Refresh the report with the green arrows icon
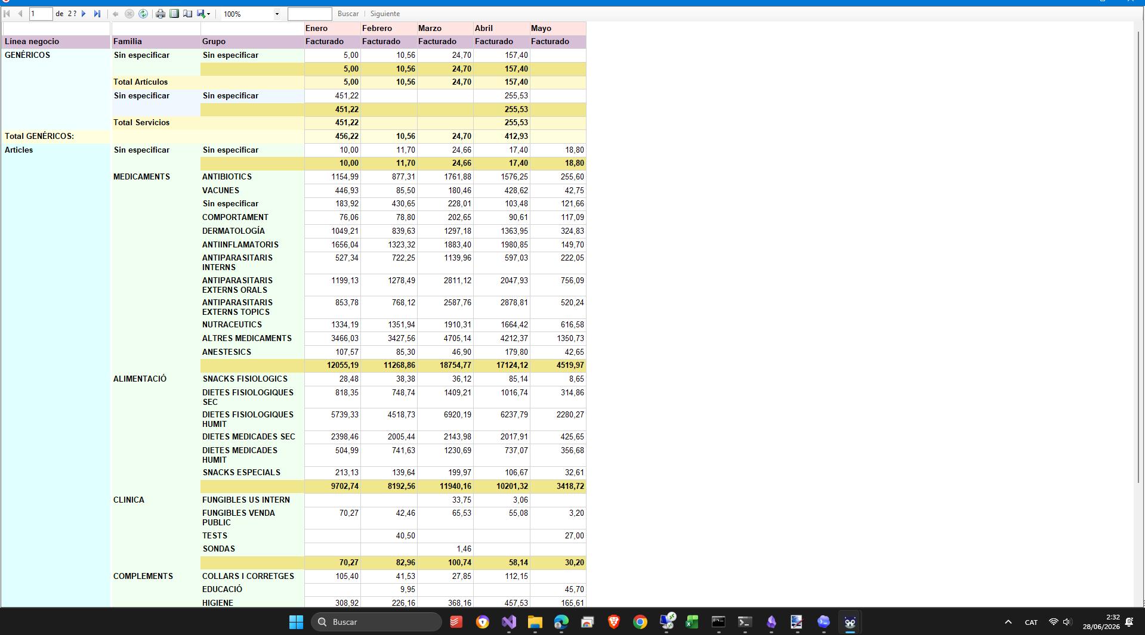 [143, 14]
